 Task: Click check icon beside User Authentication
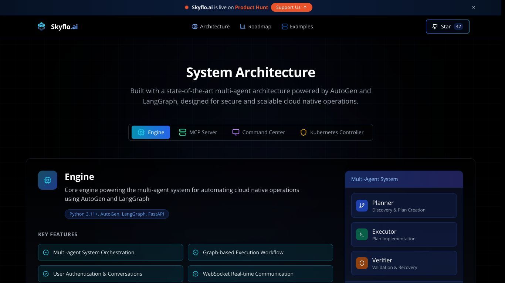tap(46, 274)
